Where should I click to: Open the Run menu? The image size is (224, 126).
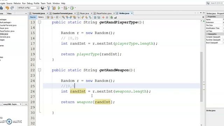(24, 3)
